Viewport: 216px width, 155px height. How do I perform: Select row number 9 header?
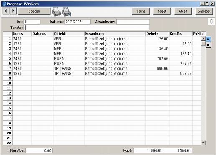point(8,78)
